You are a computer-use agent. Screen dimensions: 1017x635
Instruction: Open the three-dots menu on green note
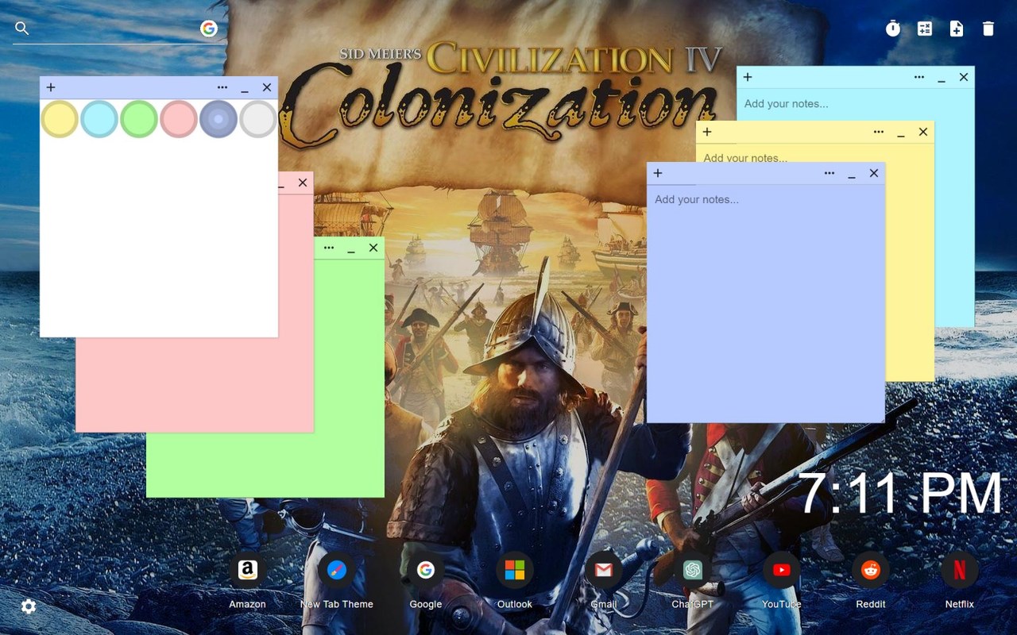click(x=329, y=248)
